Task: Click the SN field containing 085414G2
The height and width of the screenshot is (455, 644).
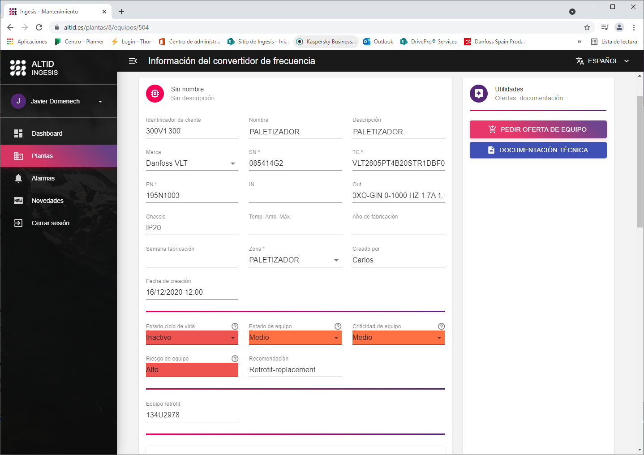Action: [295, 163]
